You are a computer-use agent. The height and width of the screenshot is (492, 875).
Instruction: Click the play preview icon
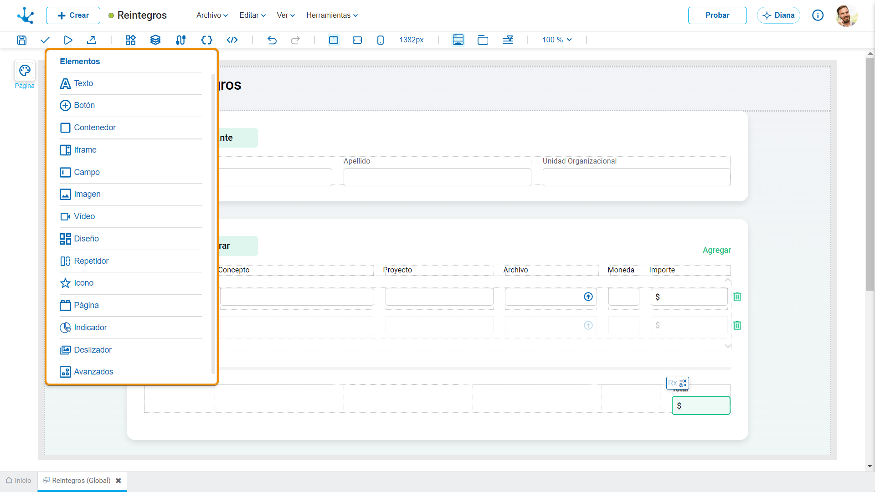(x=68, y=40)
